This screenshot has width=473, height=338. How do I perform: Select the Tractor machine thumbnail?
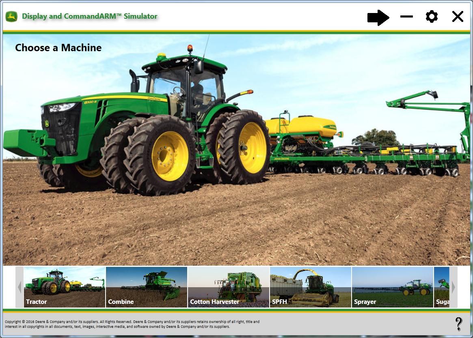click(x=65, y=287)
